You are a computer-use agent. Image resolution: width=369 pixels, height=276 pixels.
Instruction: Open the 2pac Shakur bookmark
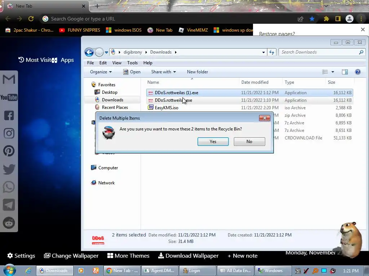(30, 30)
